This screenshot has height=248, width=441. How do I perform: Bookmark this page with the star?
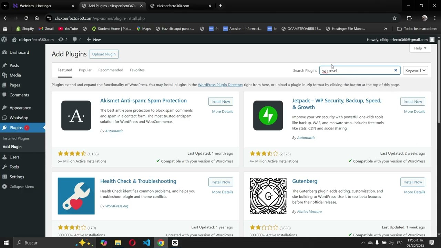click(x=394, y=18)
